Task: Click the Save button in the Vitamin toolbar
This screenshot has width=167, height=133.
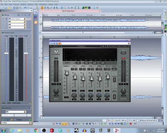Action: pos(125,46)
